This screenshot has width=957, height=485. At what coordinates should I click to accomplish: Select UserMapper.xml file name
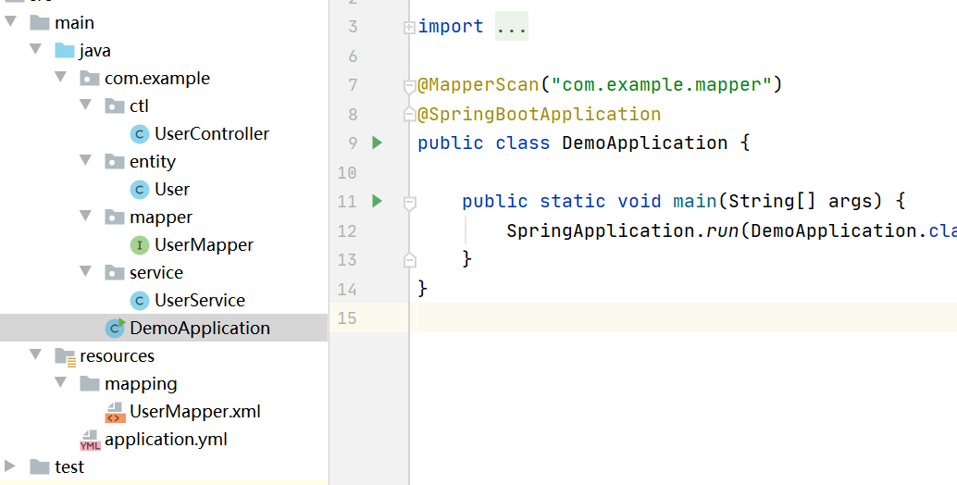coord(194,411)
